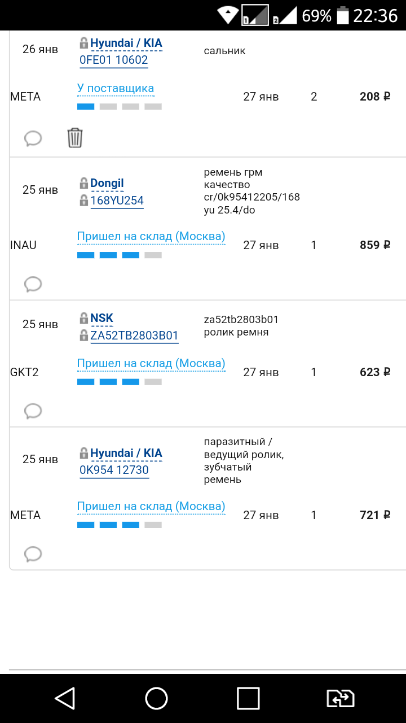Open the recent apps square button
The height and width of the screenshot is (723, 406).
(x=248, y=698)
